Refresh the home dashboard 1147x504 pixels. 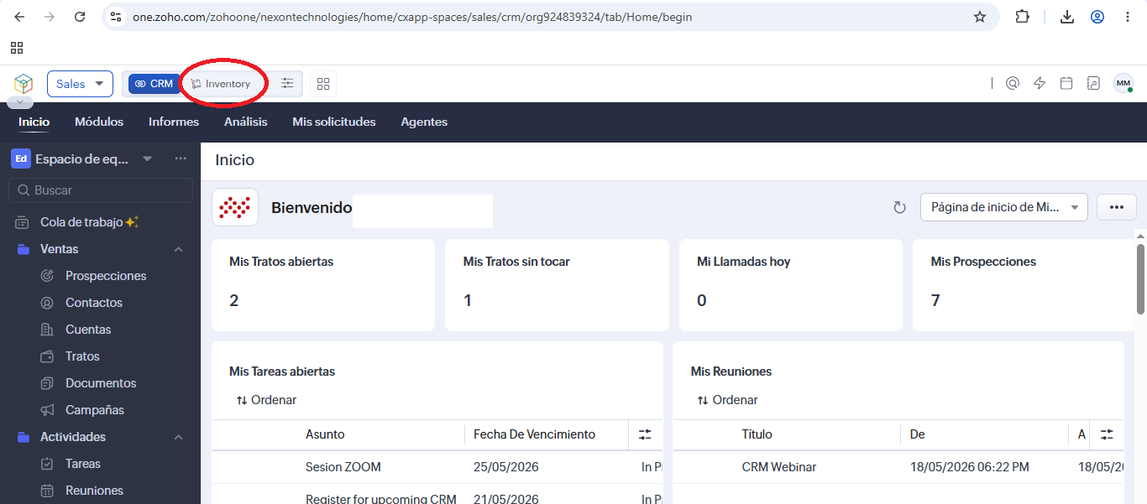899,207
